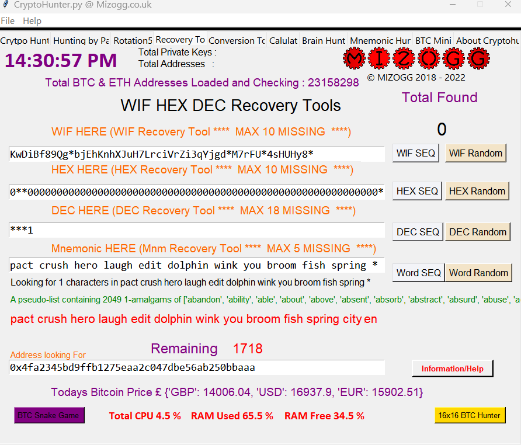Click the feather app icon in title bar
521x445 pixels.
(5, 4)
